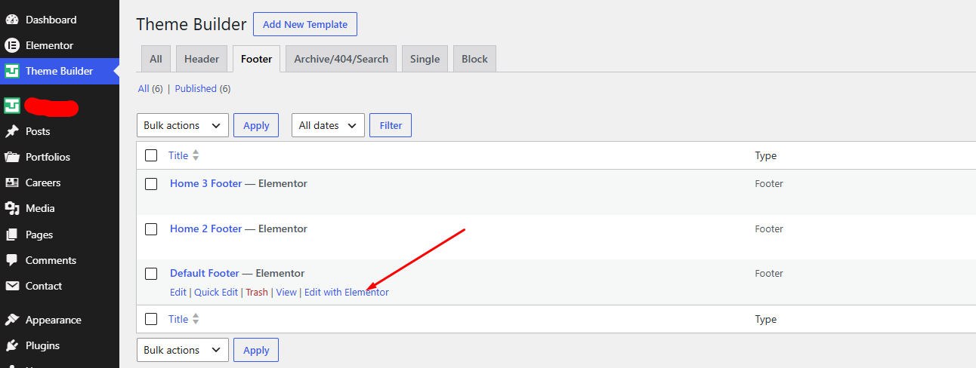Viewport: 976px width, 368px height.
Task: Tick the Default Footer checkbox
Action: (x=151, y=274)
